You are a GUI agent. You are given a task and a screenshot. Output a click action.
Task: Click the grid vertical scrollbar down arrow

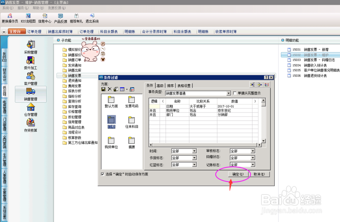(263, 141)
